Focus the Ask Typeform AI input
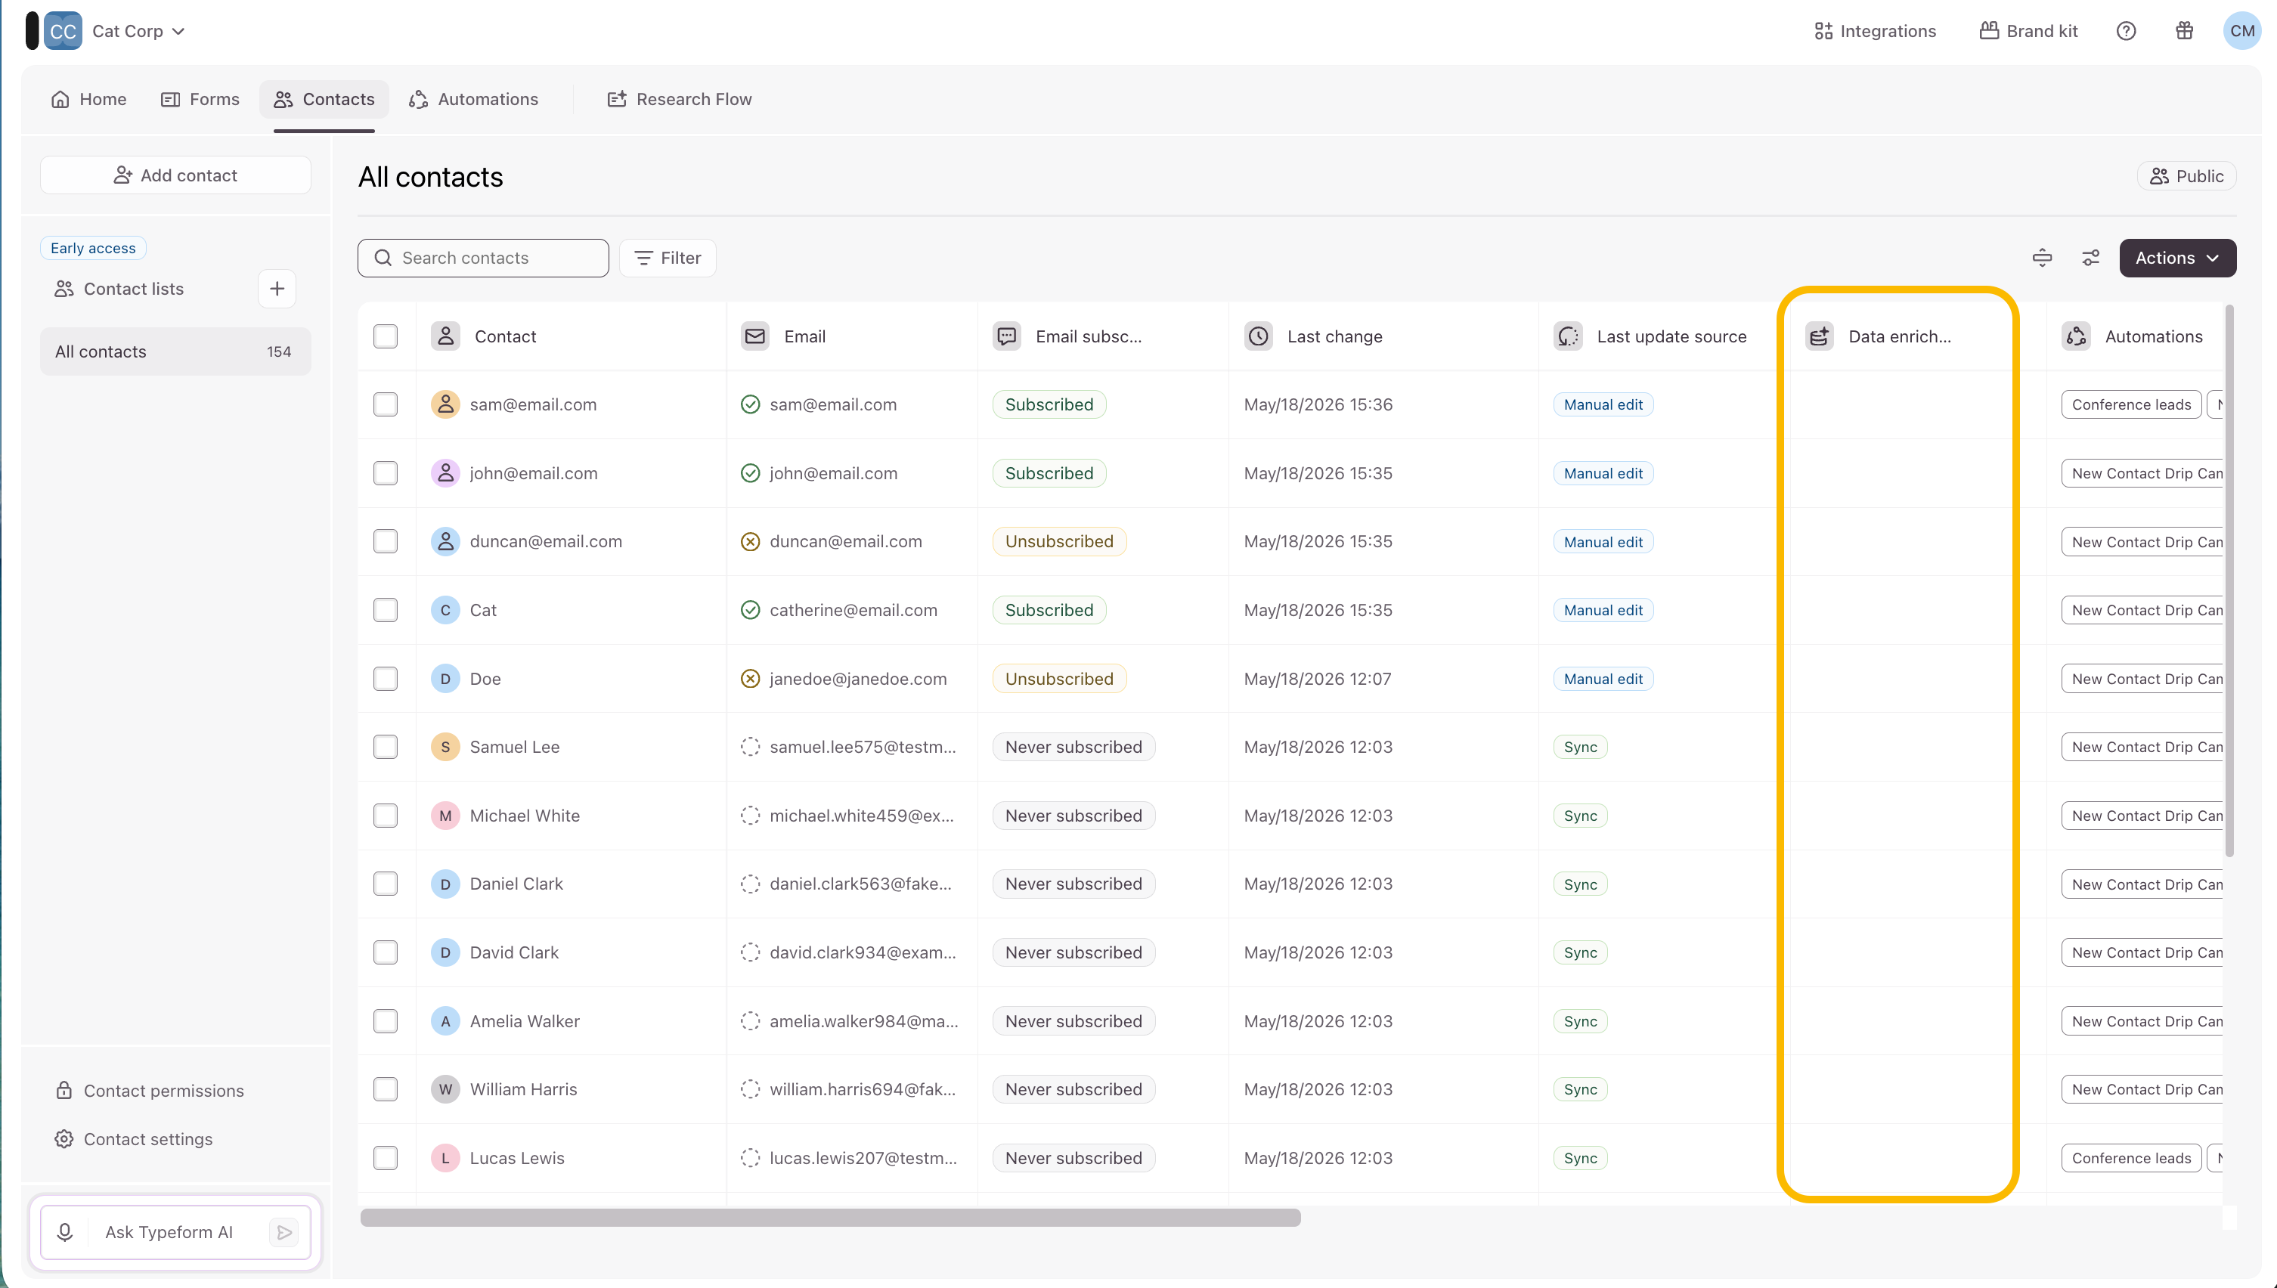Screen dimensions: 2277x1288 click(177, 1231)
